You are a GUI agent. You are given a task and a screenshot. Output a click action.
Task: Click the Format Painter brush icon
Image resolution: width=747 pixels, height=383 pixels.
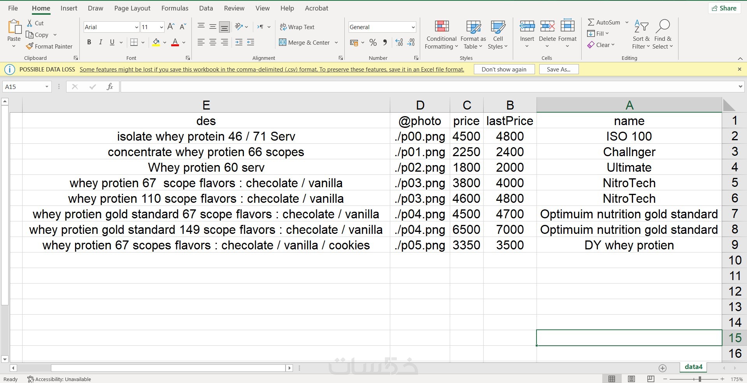click(x=30, y=46)
